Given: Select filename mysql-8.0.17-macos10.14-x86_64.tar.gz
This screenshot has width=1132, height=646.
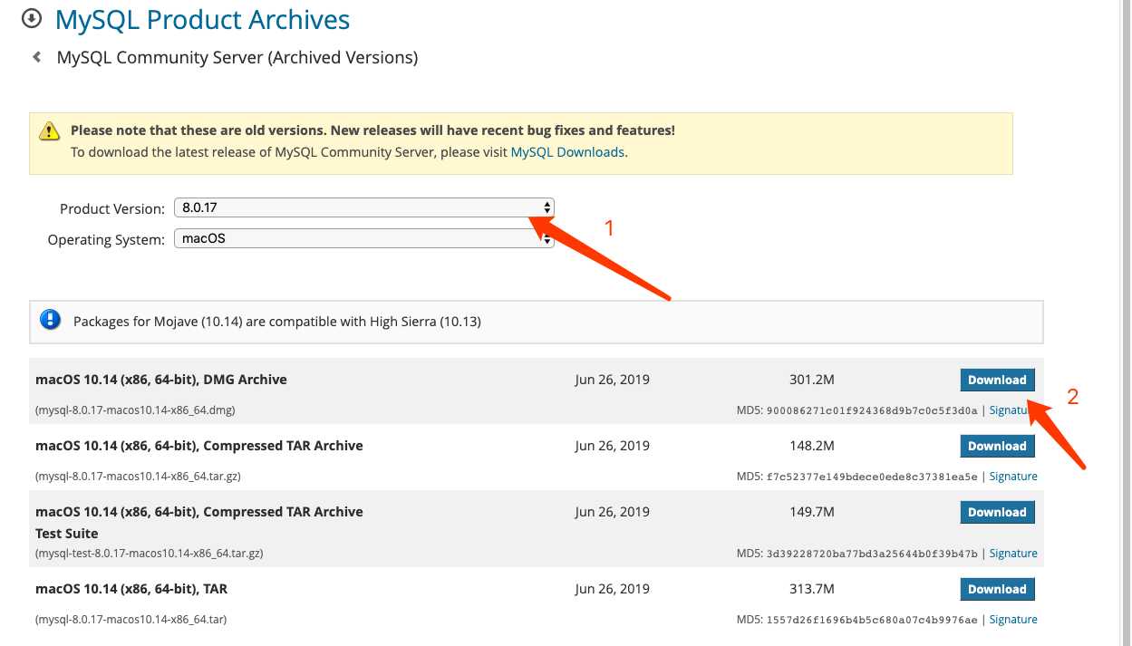Looking at the screenshot, I should [x=139, y=477].
